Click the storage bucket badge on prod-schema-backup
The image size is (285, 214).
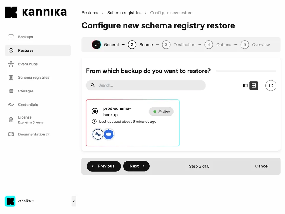tap(109, 134)
